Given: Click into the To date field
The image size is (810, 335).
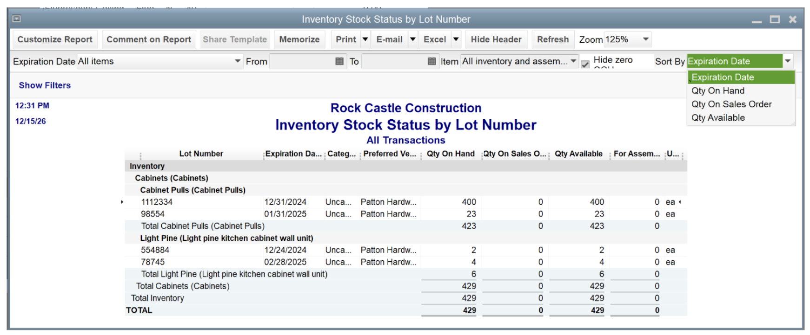Looking at the screenshot, I should point(394,61).
